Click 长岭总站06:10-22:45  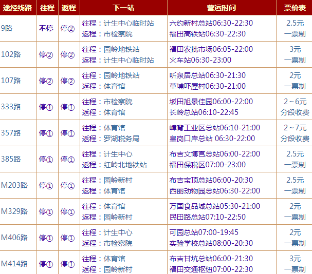pos(204,112)
